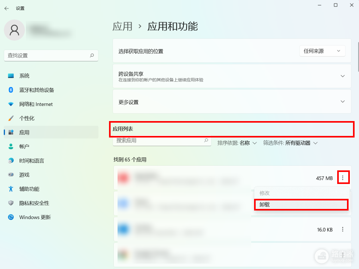The image size is (359, 269).
Task: Click the 隐私和安全性 shield icon
Action: (x=11, y=203)
